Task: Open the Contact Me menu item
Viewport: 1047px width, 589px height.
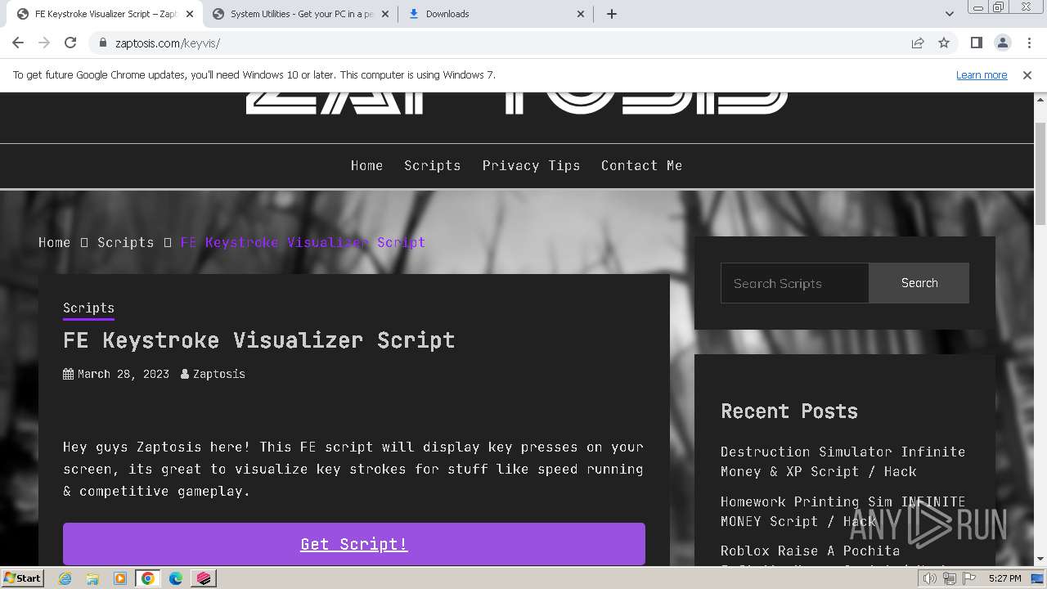Action: click(641, 165)
